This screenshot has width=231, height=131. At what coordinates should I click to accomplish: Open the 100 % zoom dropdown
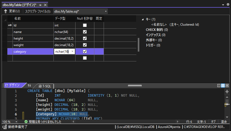(x=16, y=122)
